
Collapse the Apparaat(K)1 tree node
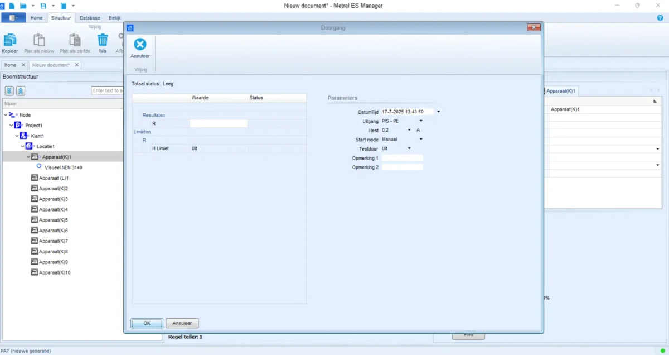pos(28,157)
